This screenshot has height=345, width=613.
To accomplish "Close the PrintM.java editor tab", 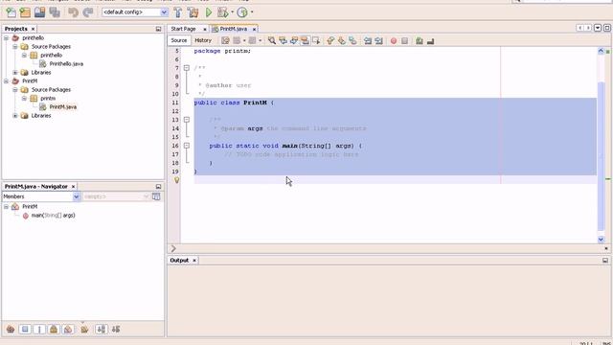I will pyautogui.click(x=254, y=29).
